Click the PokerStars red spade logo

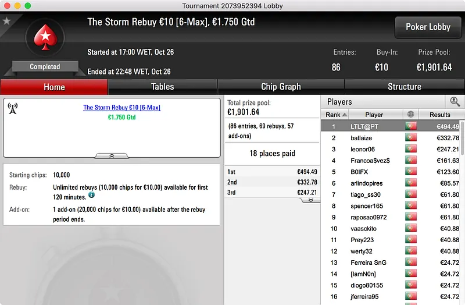pyautogui.click(x=45, y=37)
